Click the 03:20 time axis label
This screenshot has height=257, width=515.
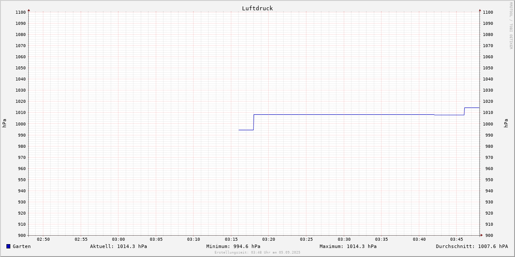269,239
